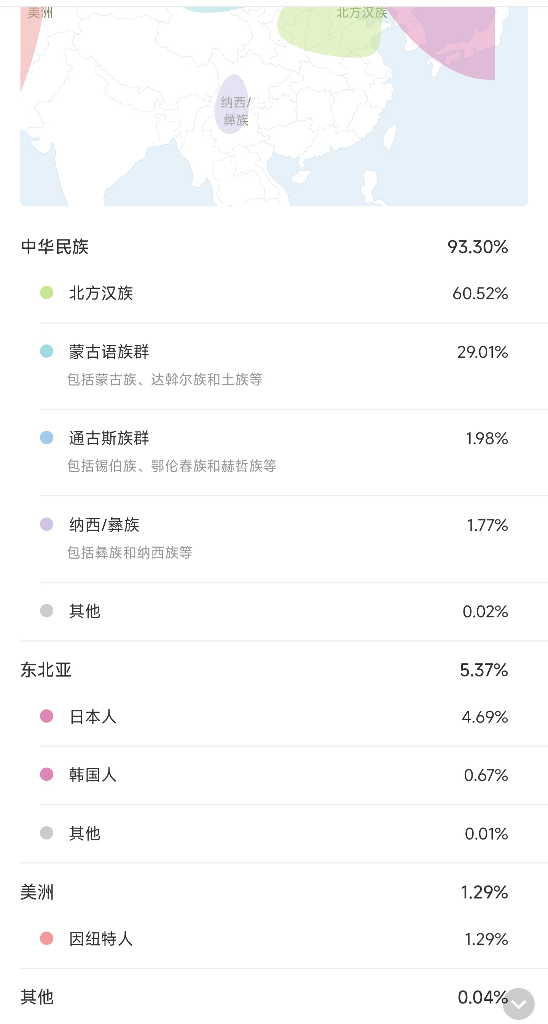Click the pink dot beside 韩国人
The height and width of the screenshot is (1024, 548).
click(x=46, y=774)
